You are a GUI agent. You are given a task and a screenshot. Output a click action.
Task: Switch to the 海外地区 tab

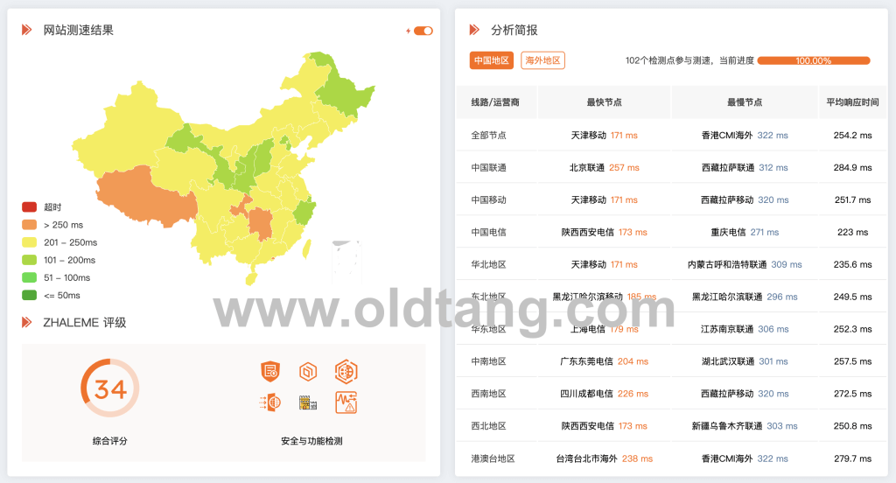pyautogui.click(x=542, y=60)
